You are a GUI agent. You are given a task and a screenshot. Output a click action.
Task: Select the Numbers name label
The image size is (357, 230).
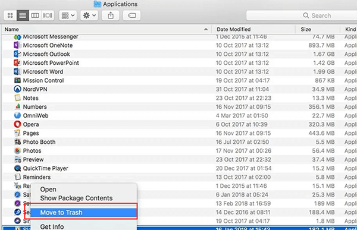pos(35,107)
